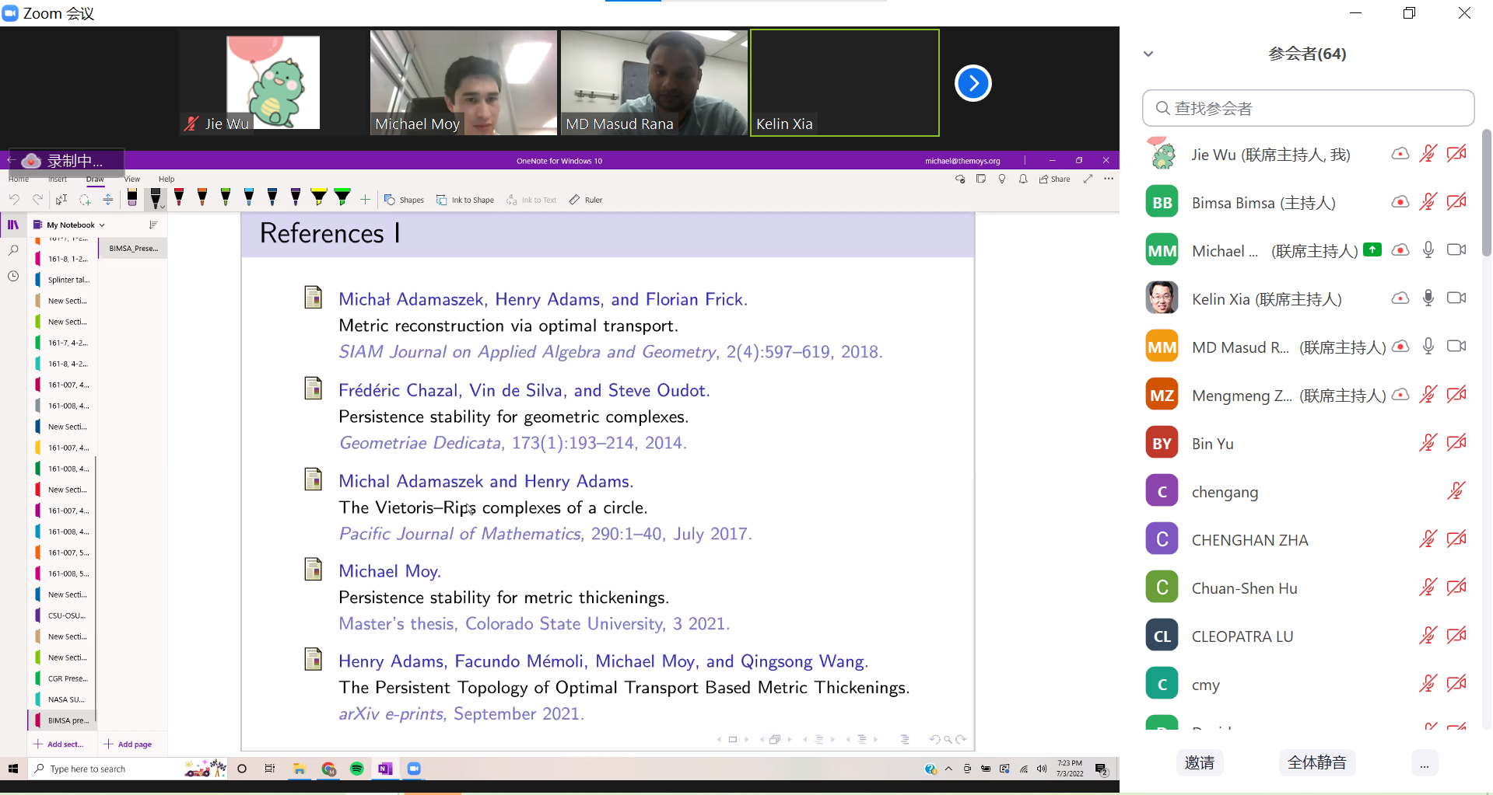Click the Share button in OneNote

point(1055,179)
